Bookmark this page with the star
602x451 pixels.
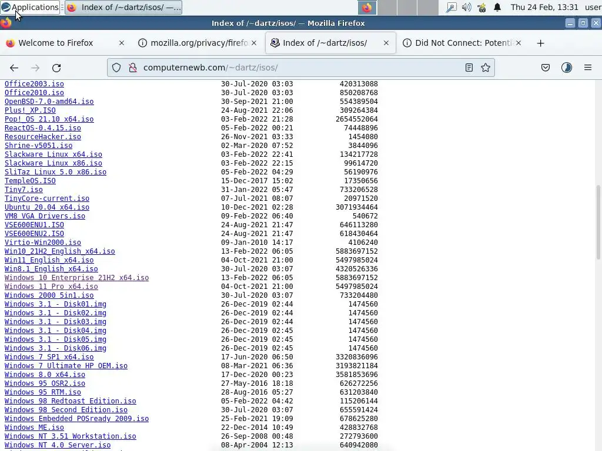(x=486, y=68)
